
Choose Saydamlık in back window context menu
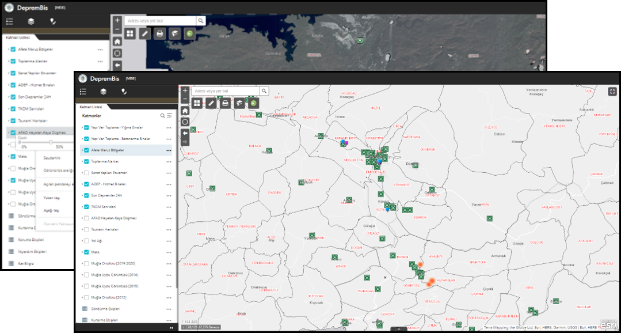[x=51, y=158]
